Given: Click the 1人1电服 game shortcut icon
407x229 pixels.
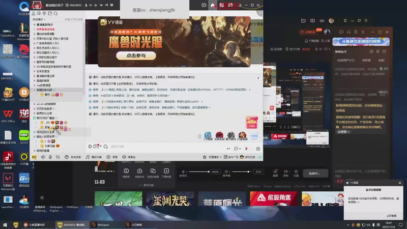Looking at the screenshot, I should pyautogui.click(x=208, y=136).
